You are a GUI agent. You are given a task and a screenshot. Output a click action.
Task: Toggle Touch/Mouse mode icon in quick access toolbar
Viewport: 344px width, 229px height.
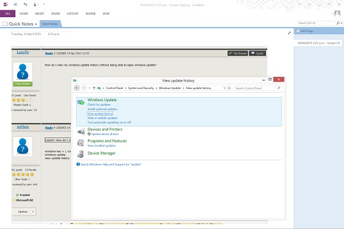tap(35, 4)
